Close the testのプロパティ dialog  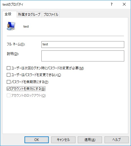(x=124, y=4)
